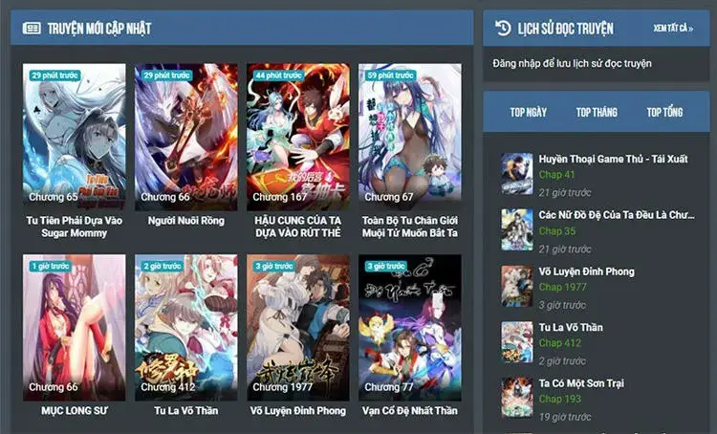Click the MỤC LONG SƯ title link
The image size is (717, 434).
pos(74,411)
